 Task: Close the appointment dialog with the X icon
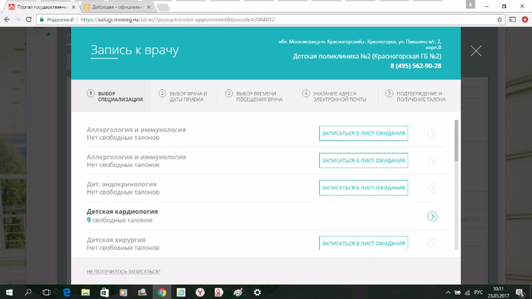[475, 51]
